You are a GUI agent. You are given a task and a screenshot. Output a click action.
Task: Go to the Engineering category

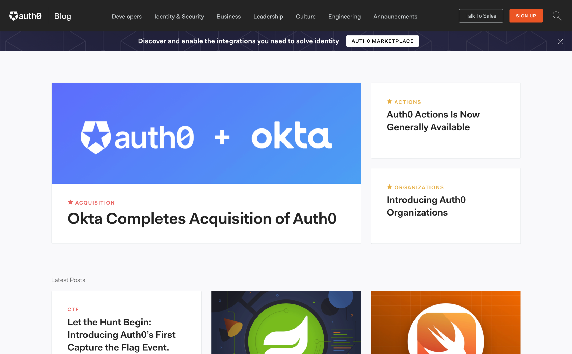pyautogui.click(x=344, y=17)
